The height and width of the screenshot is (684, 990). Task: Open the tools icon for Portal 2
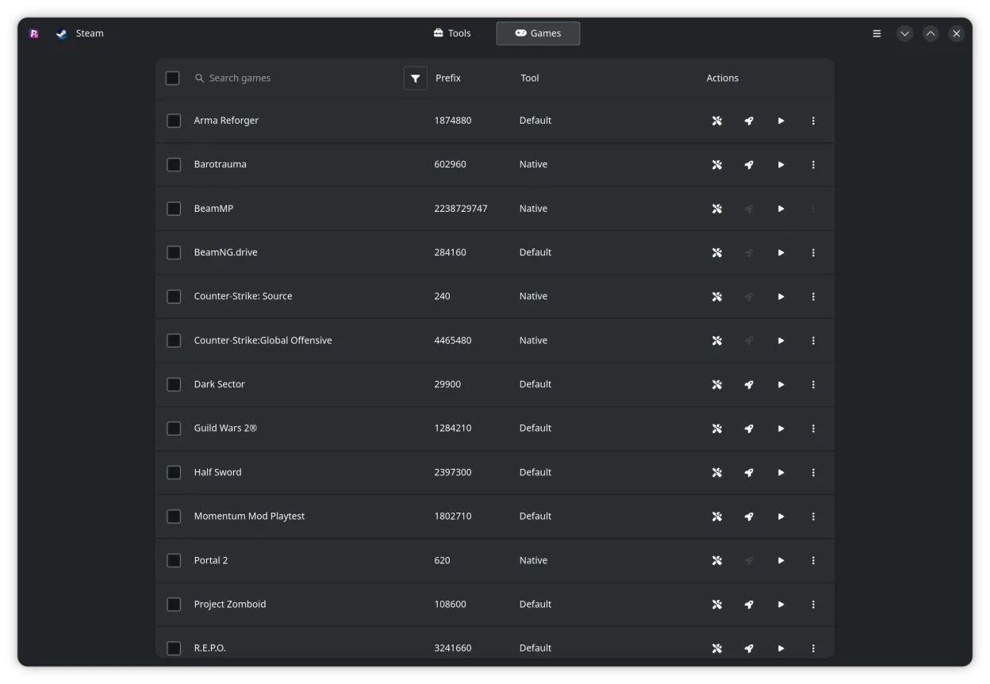tap(716, 561)
